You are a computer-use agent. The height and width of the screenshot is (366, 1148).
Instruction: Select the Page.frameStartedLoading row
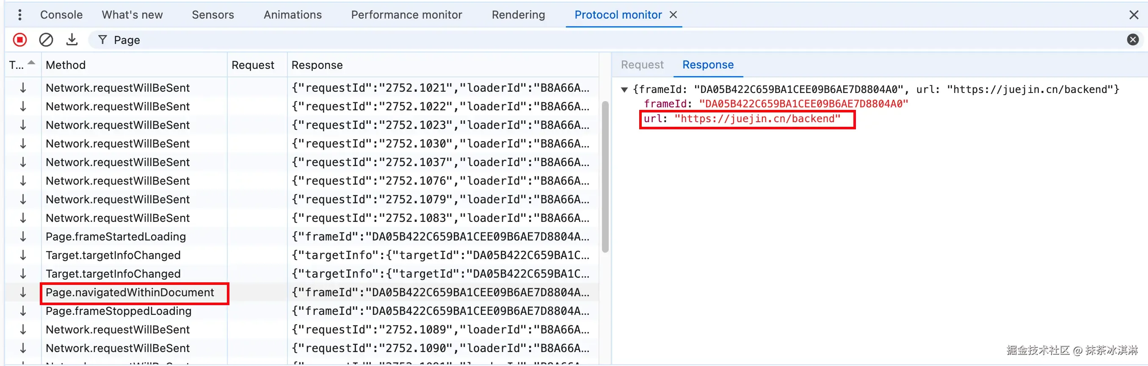(302, 237)
